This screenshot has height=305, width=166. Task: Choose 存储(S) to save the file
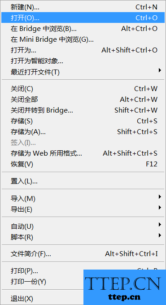click(x=83, y=121)
